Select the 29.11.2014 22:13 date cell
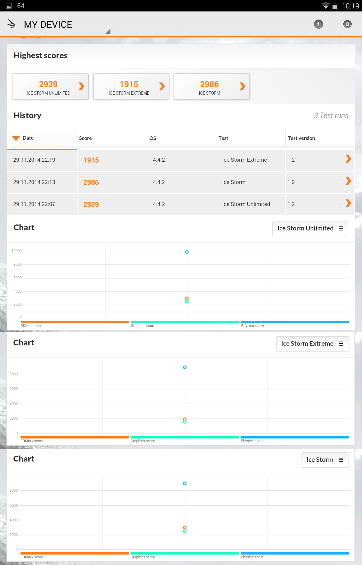 [42, 182]
